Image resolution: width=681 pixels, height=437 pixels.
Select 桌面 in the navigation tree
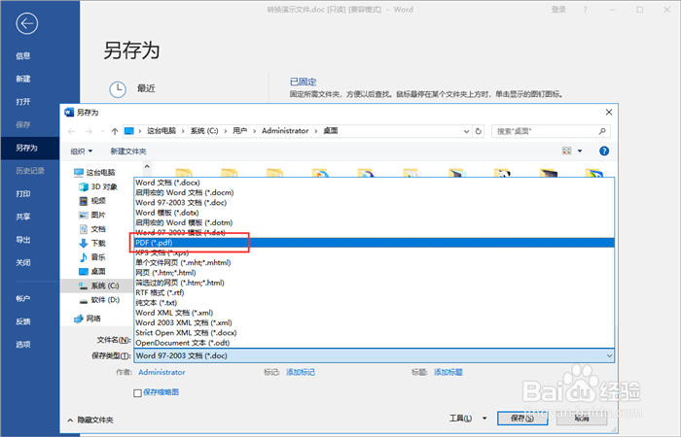(92, 271)
